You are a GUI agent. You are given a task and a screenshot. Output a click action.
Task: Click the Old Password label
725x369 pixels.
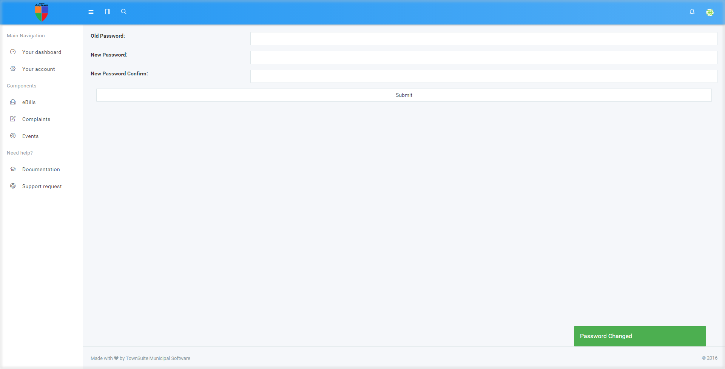pos(108,36)
